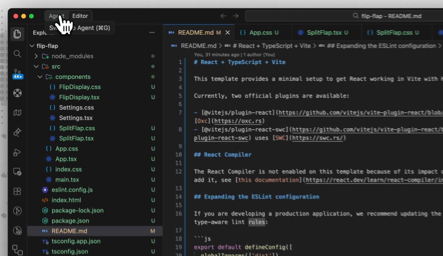Viewport: 443px width, 256px height.
Task: Open the https://swc.rs/ link
Action: [319, 138]
